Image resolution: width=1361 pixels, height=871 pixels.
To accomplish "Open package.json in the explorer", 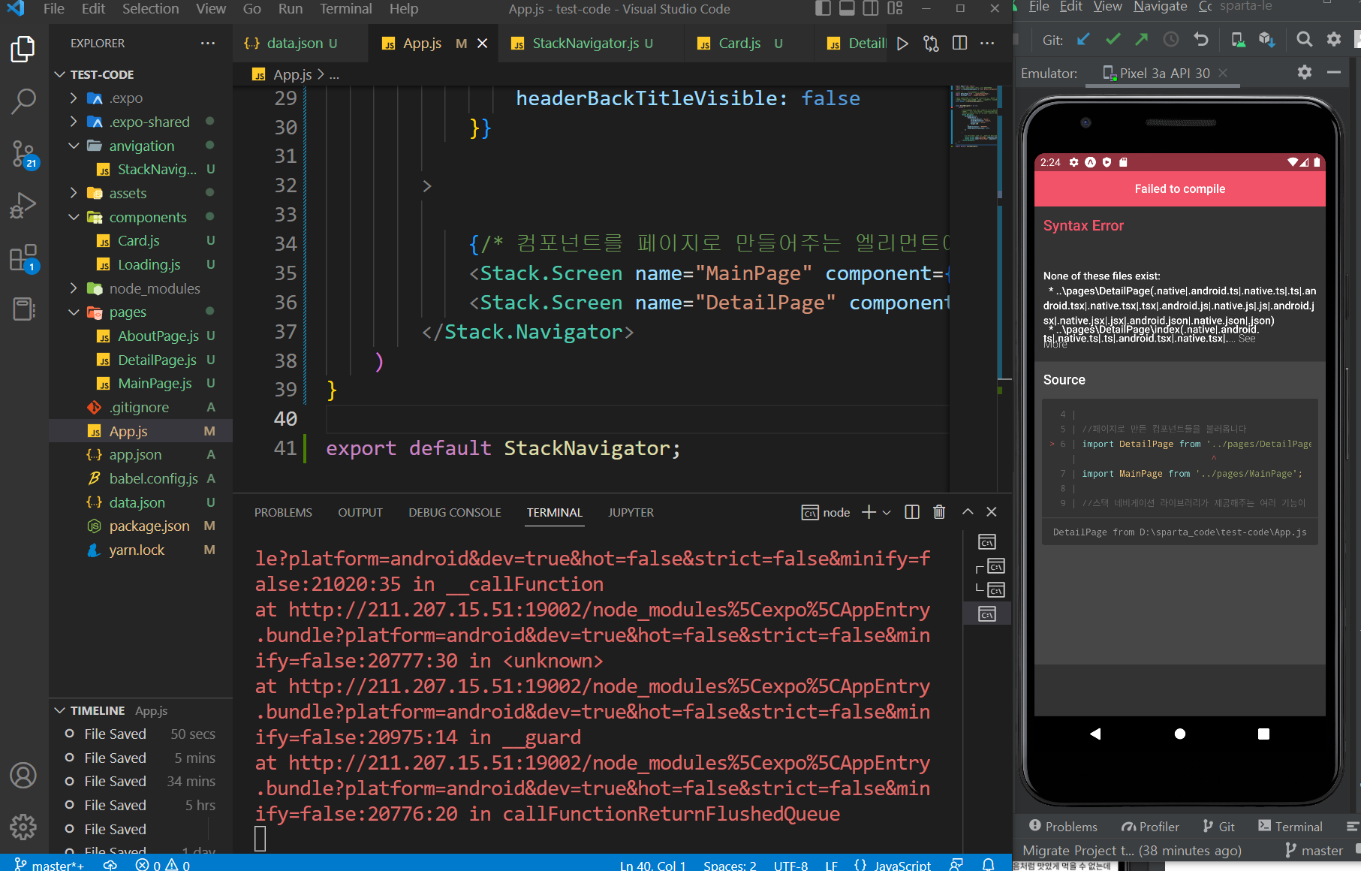I will tap(149, 526).
